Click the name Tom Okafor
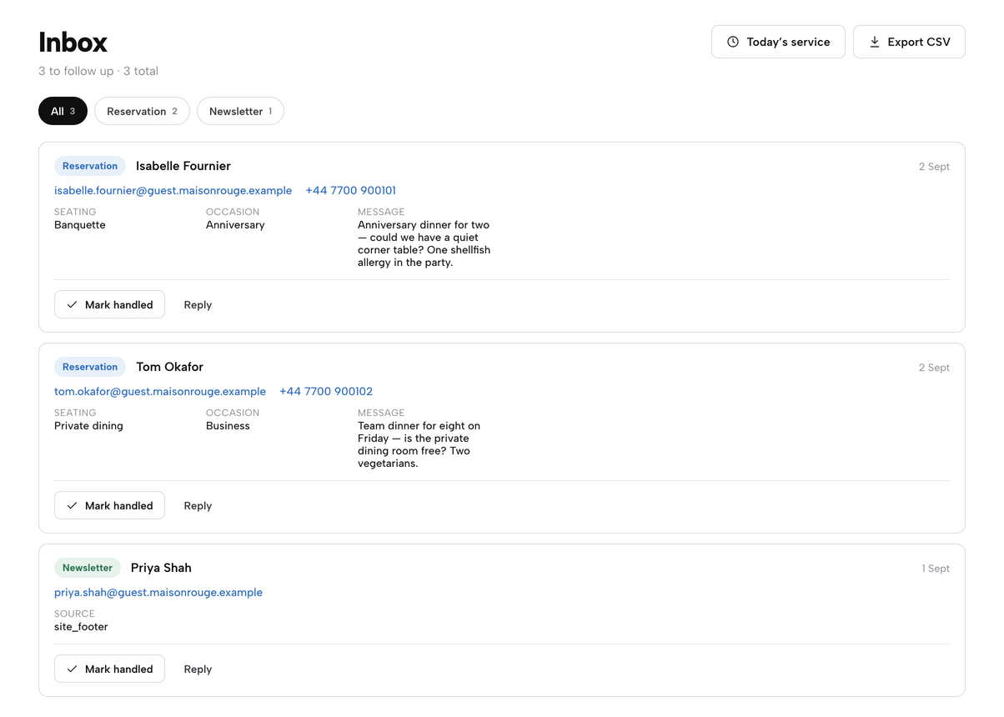The height and width of the screenshot is (717, 1004). (169, 367)
